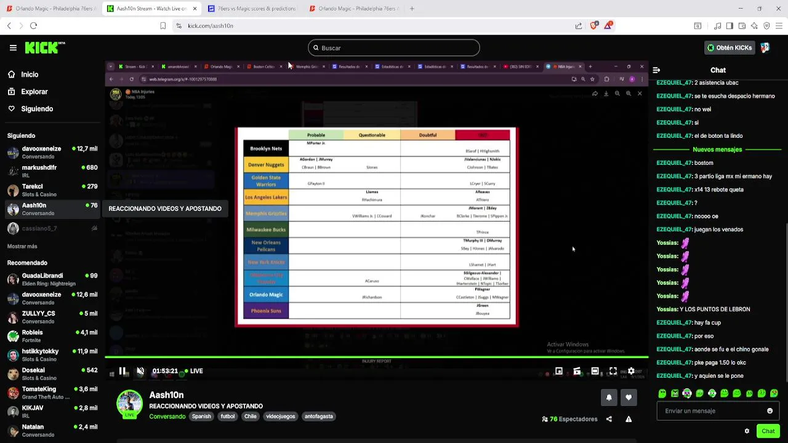The width and height of the screenshot is (788, 443).
Task: Seek on the green stream progress bar
Action: click(376, 357)
